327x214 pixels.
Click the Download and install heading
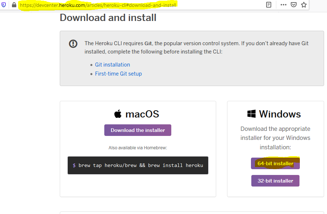pos(108,17)
